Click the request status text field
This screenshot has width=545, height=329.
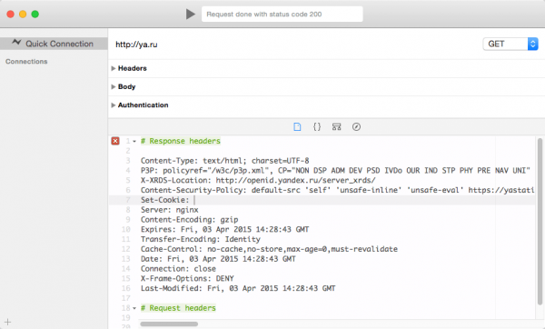[282, 15]
